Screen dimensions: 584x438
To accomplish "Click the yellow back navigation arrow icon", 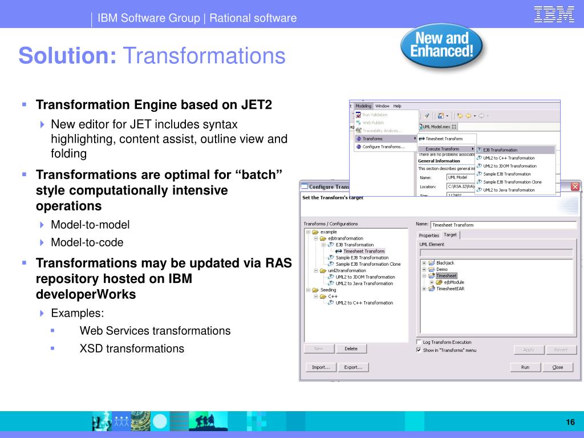I will click(x=469, y=116).
